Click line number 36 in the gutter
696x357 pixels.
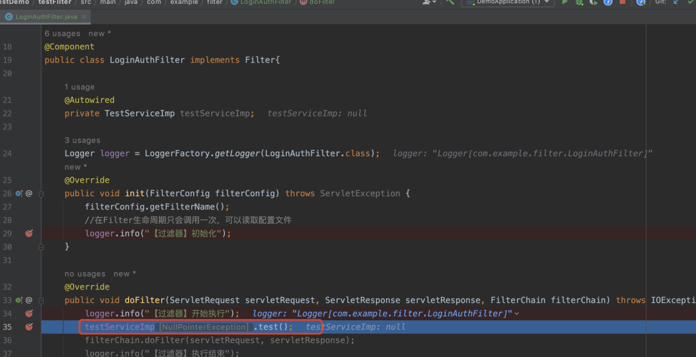[8, 340]
